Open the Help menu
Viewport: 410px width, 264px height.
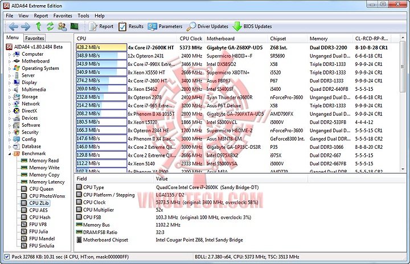99,16
